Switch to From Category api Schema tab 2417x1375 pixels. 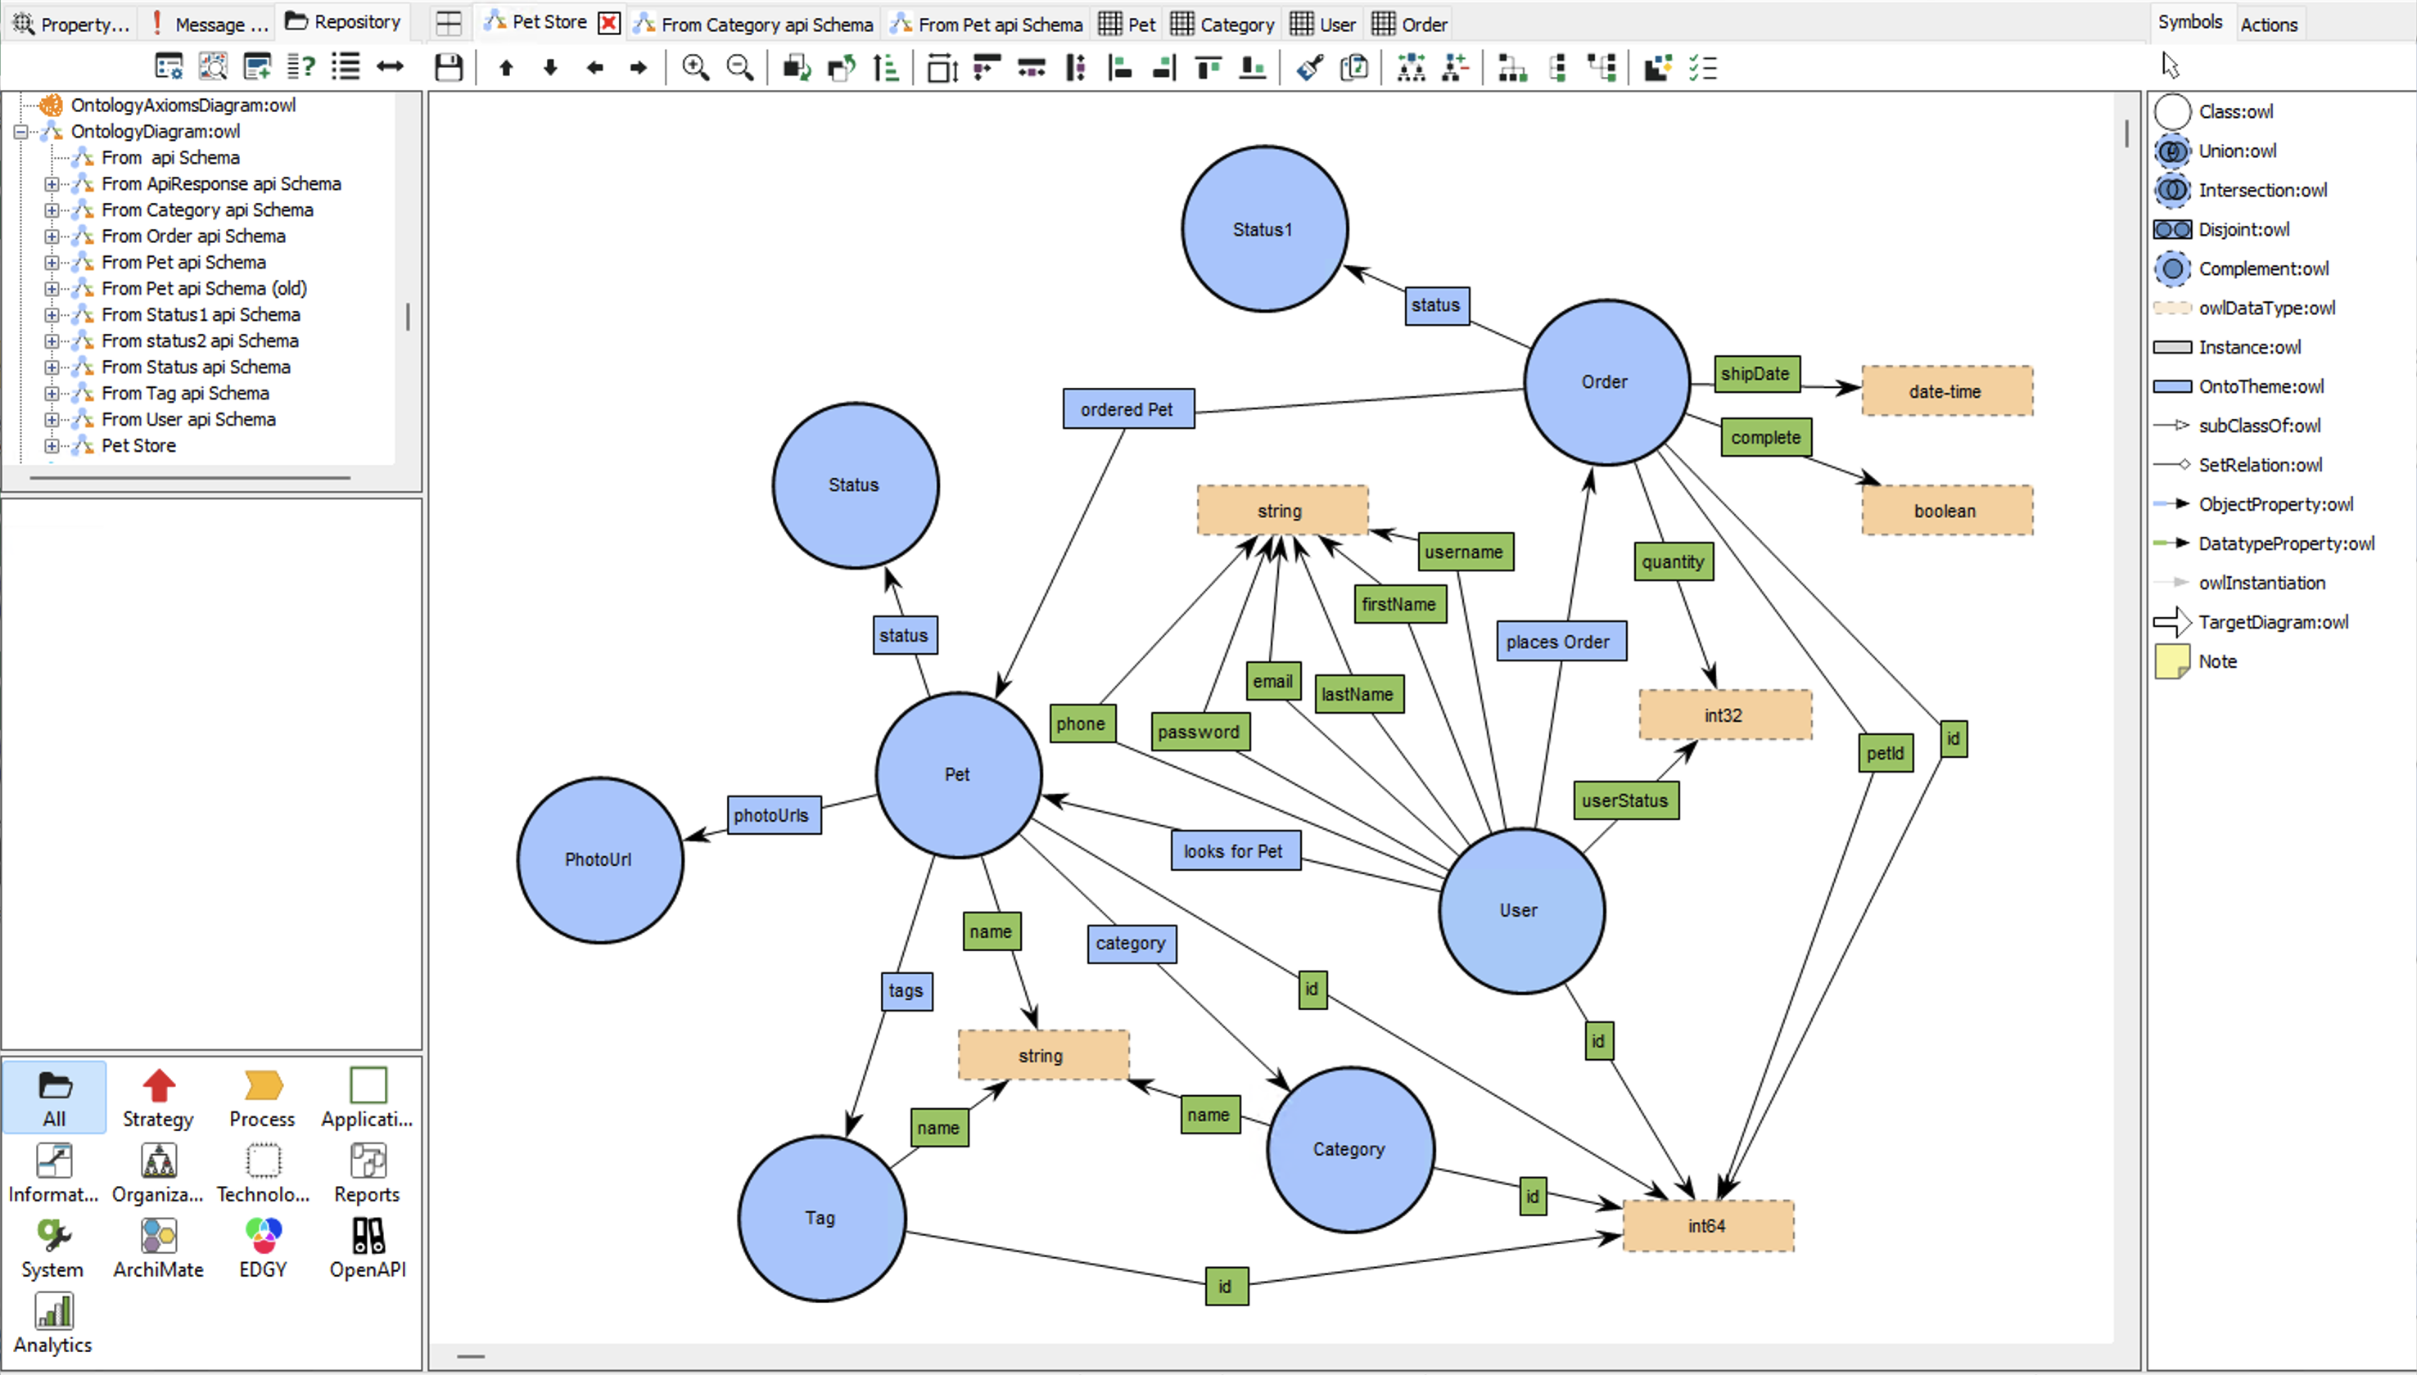(754, 24)
